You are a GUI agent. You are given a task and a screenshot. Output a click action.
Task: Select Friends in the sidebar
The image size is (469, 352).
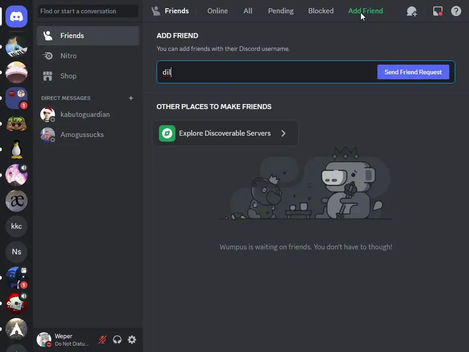coord(88,36)
